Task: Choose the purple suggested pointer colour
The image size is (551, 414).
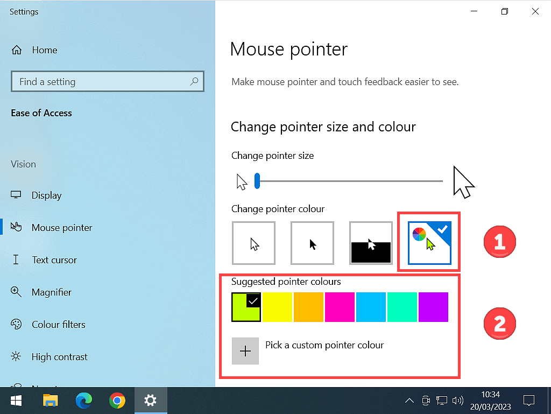Action: click(433, 307)
